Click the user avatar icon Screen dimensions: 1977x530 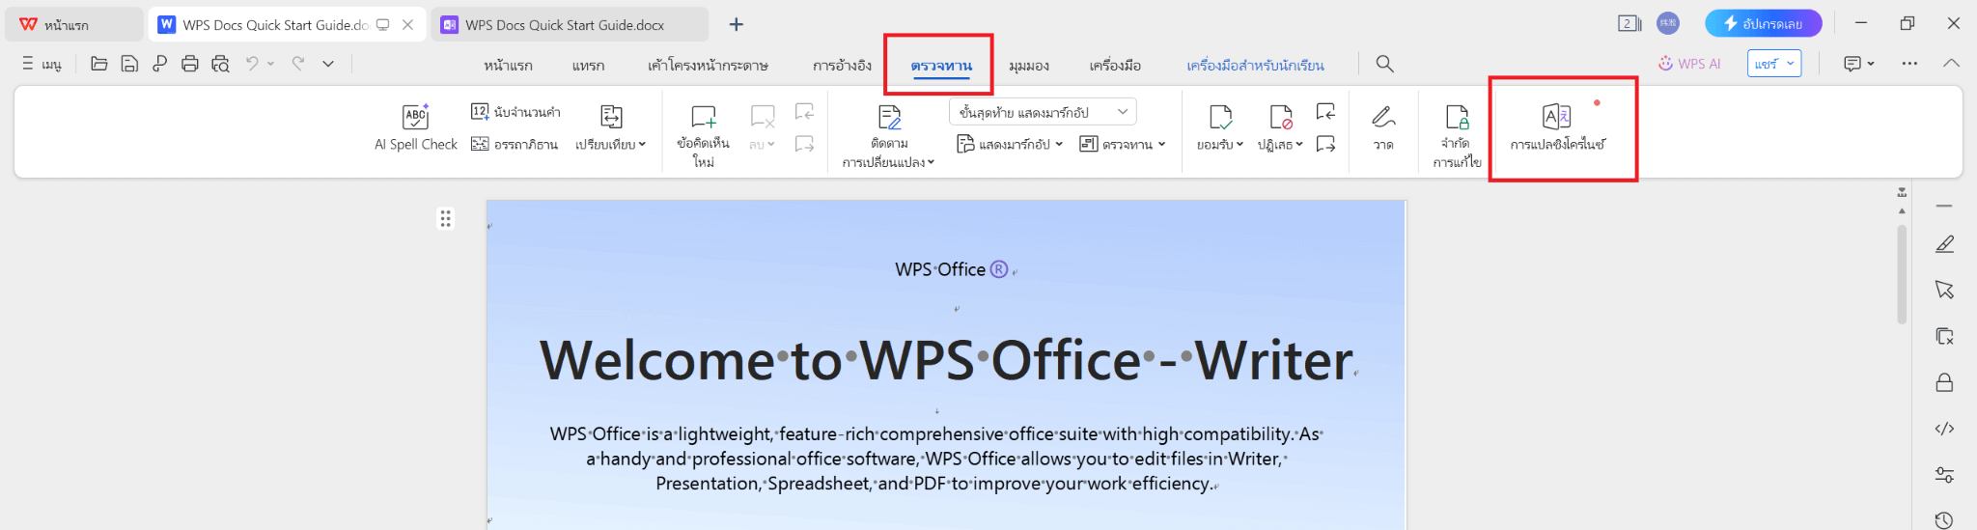[x=1668, y=23]
